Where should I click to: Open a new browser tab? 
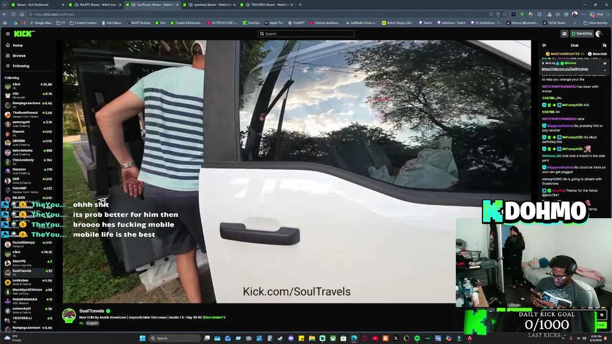click(x=300, y=5)
